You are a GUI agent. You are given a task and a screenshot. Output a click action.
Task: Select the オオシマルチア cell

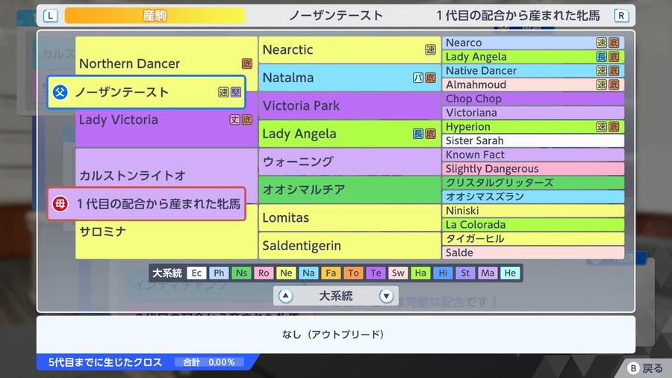pos(349,190)
